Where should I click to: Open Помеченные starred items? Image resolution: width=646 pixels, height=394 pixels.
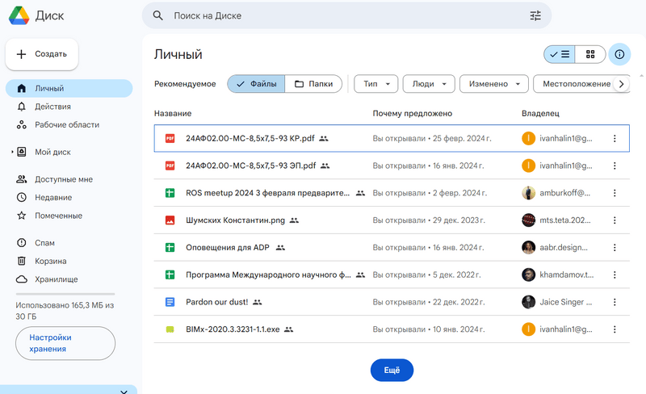tap(57, 216)
